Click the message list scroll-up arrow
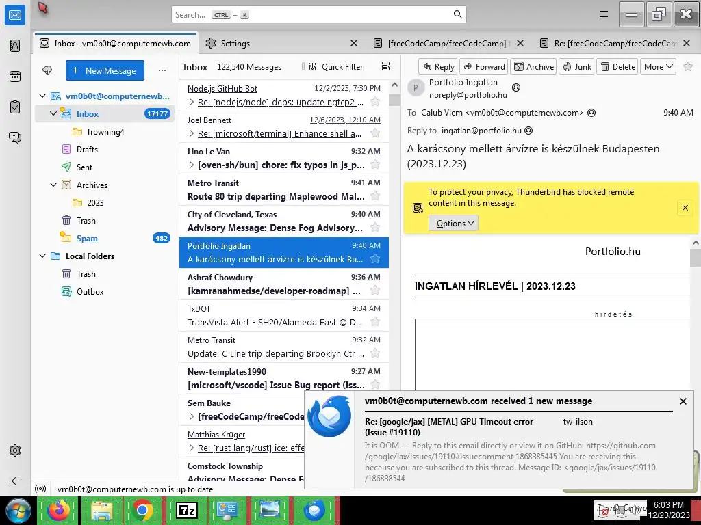Viewport: 701px width, 525px height. 394,84
